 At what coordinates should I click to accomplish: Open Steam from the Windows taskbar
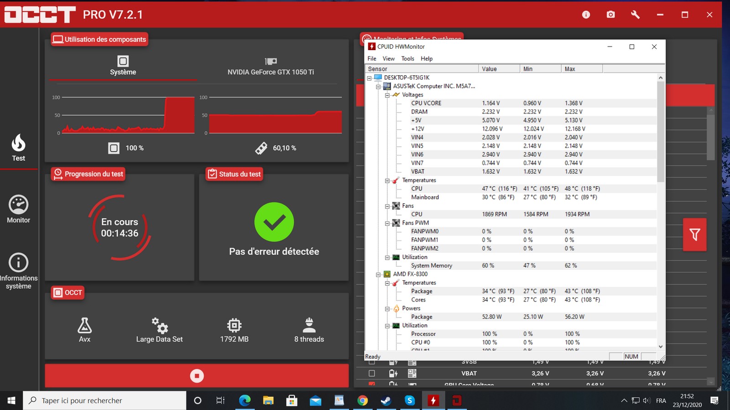click(x=386, y=400)
